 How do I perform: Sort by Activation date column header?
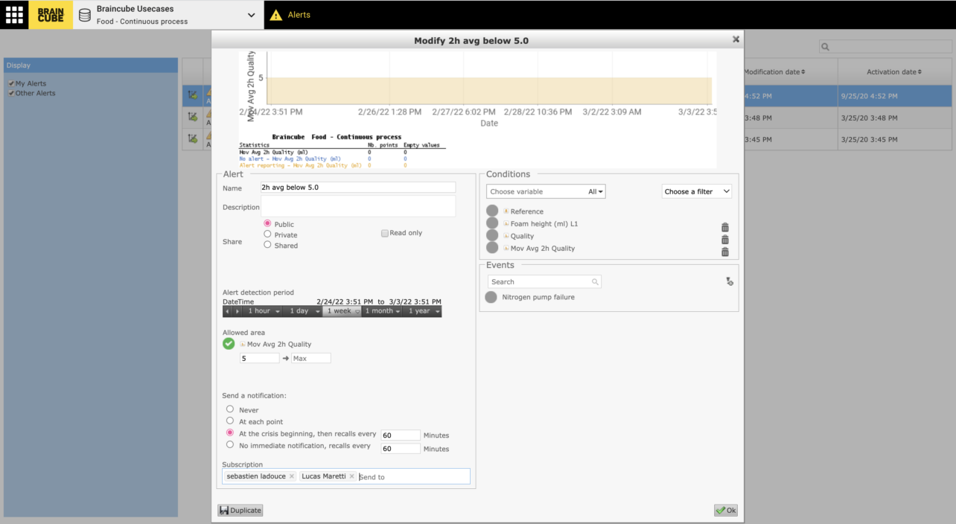click(893, 72)
